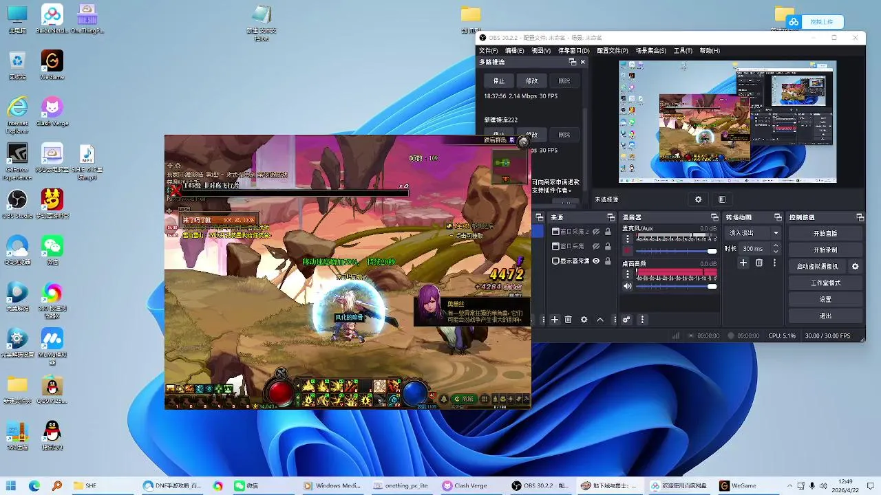Click 修改 for the first multi-stream output

531,80
